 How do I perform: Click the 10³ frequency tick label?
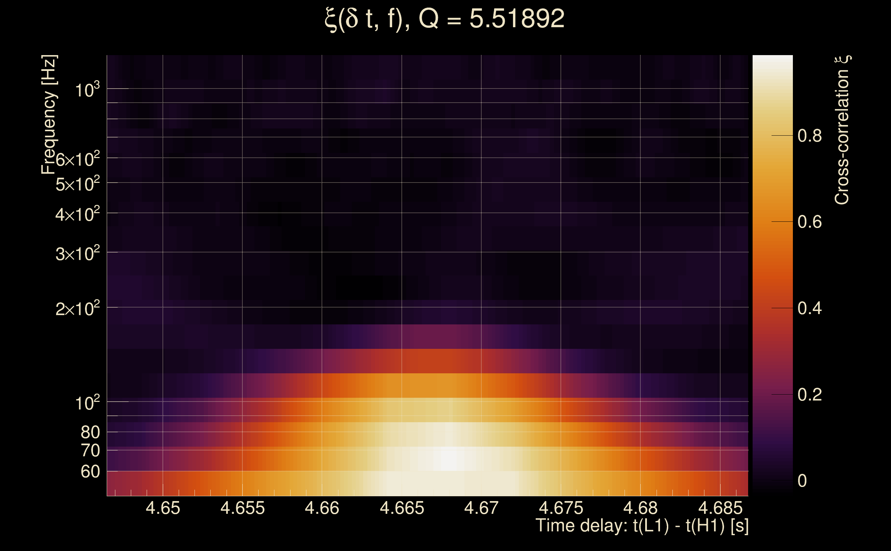(x=87, y=90)
